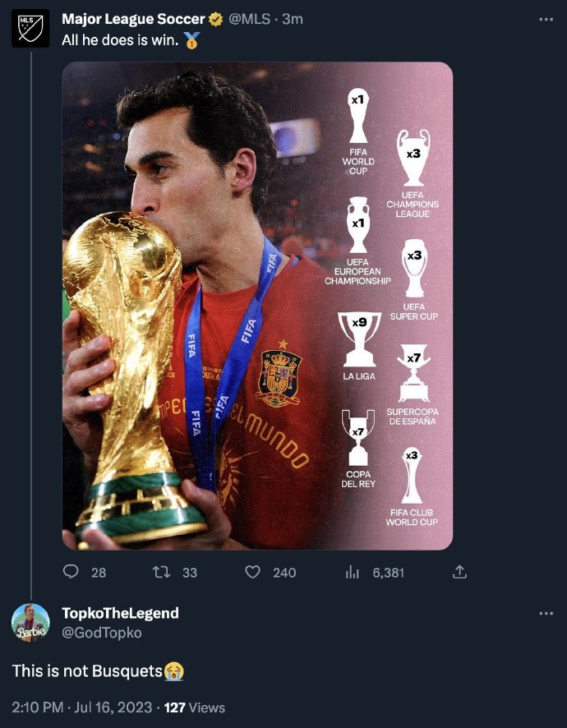Viewport: 567px width, 728px height.
Task: Share the MLS tweet via upload icon
Action: click(459, 572)
